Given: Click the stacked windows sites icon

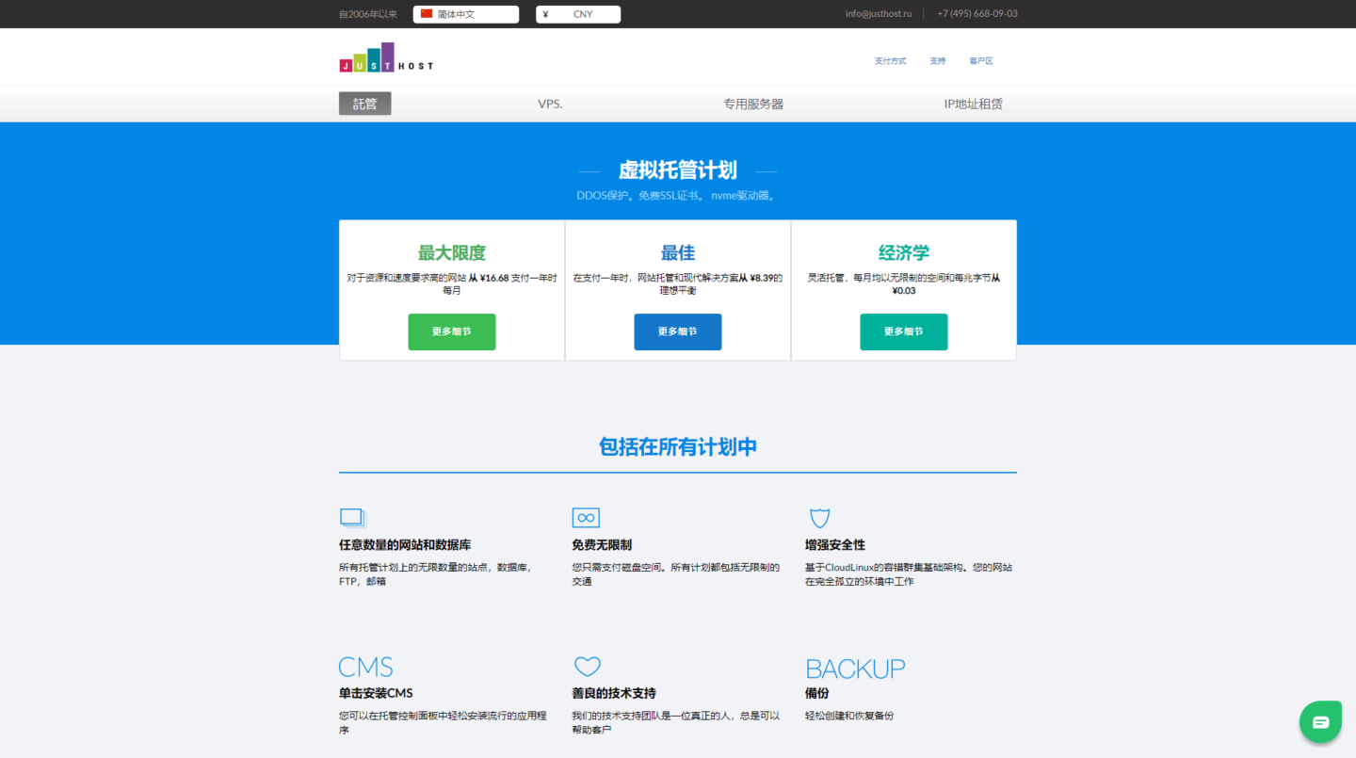Looking at the screenshot, I should (352, 517).
